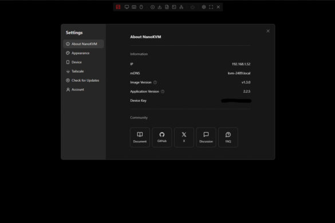This screenshot has width=335, height=223.
Task: Click the image version value v1.3.0
Action: pos(246,82)
